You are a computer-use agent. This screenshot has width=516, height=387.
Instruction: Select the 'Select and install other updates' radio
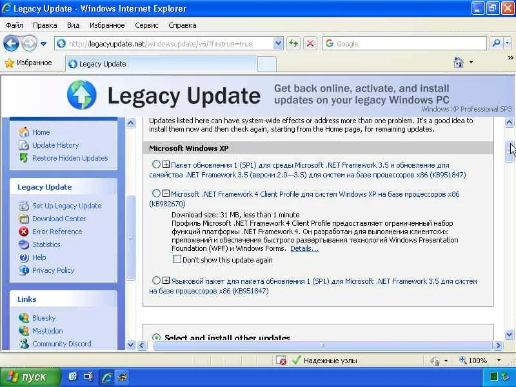pos(156,337)
